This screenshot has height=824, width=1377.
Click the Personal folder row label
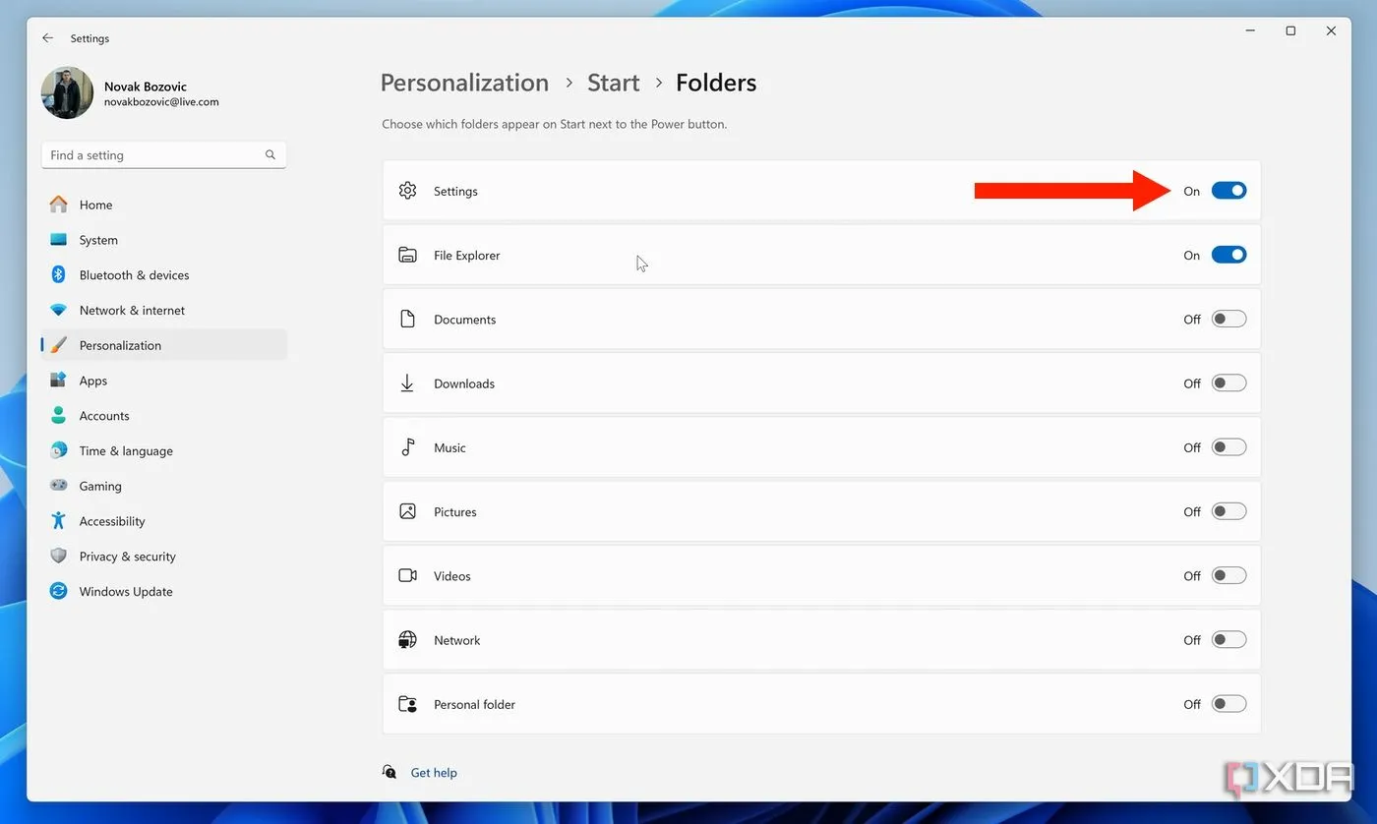[x=474, y=704]
